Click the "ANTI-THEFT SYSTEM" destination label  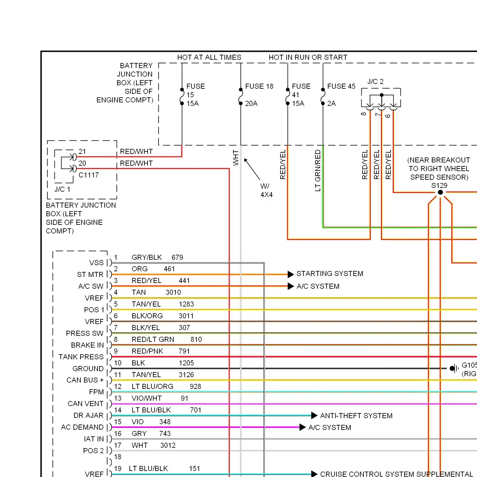[356, 416]
